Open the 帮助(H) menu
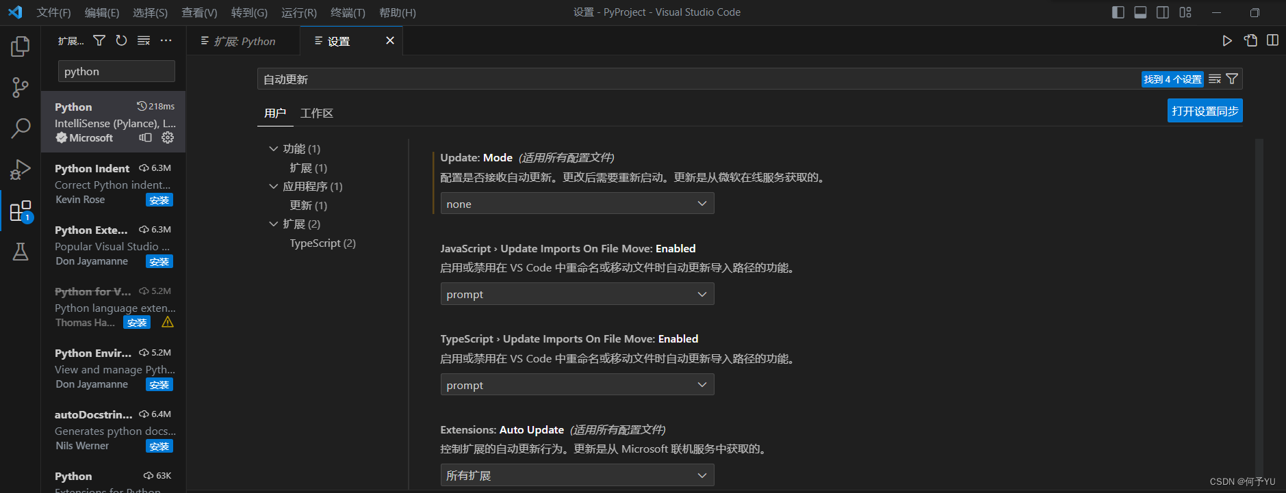This screenshot has width=1286, height=493. click(x=398, y=12)
